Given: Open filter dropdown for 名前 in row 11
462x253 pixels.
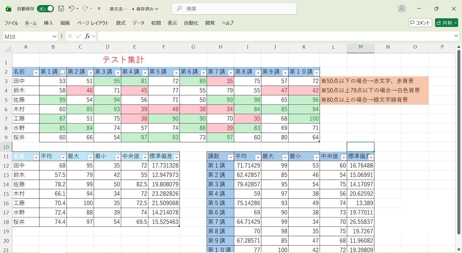Looking at the screenshot, I should coord(36,157).
